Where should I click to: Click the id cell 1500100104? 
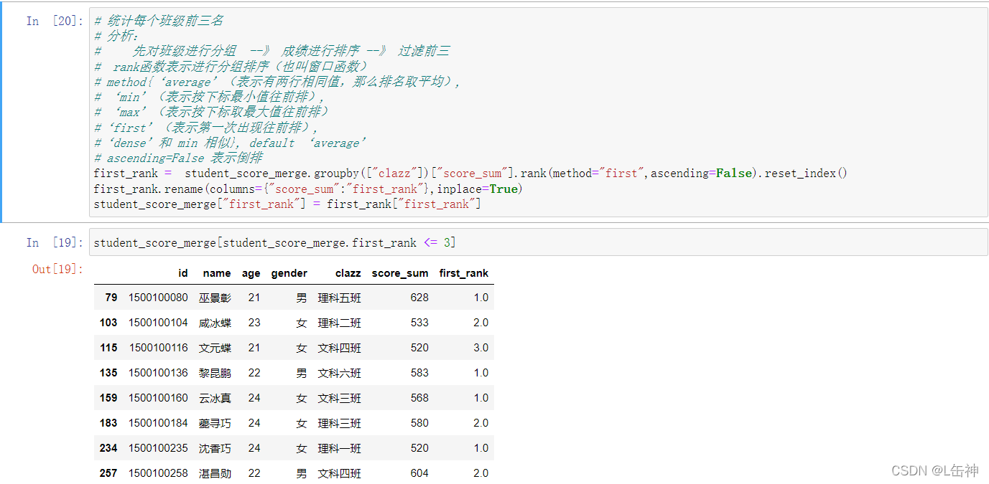coord(158,323)
